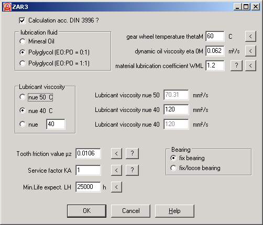The image size is (263, 225).
Task: Open the Help button
Action: click(174, 211)
